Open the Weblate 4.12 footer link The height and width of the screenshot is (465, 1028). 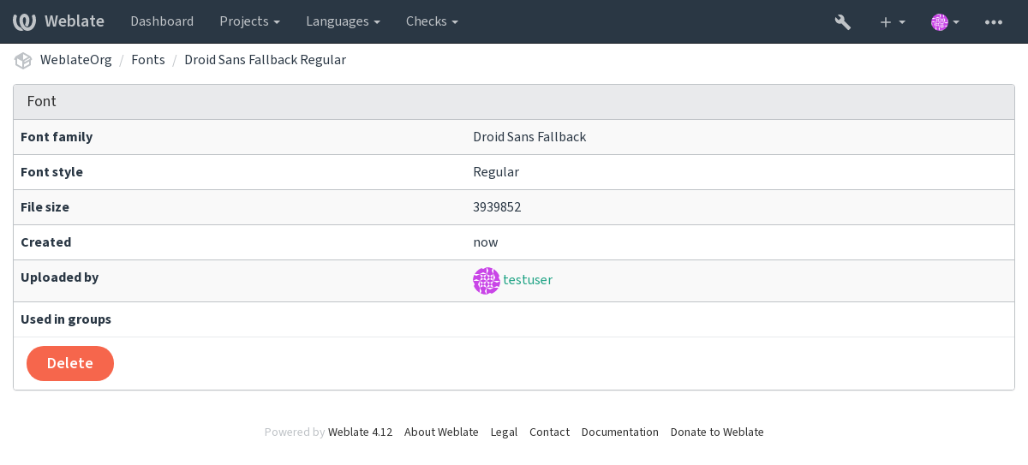tap(360, 432)
